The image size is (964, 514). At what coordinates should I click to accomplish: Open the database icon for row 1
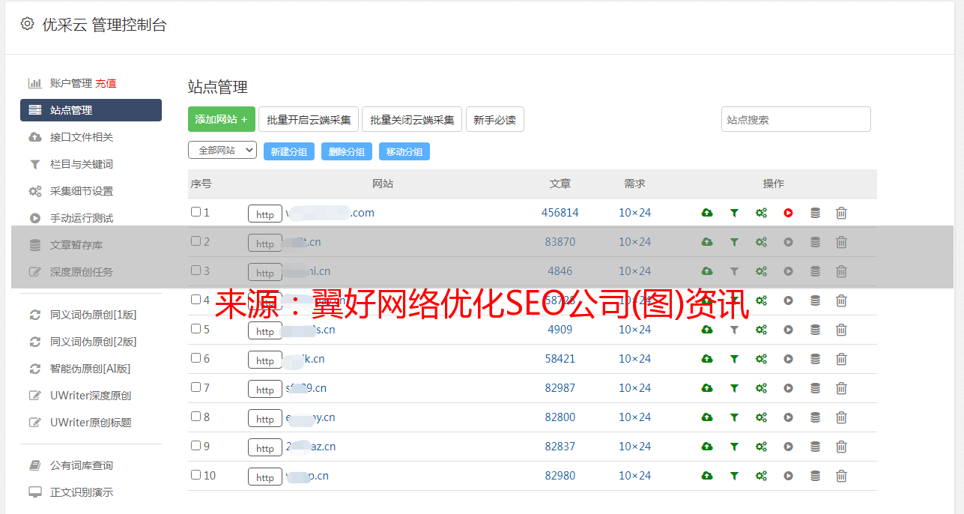815,213
